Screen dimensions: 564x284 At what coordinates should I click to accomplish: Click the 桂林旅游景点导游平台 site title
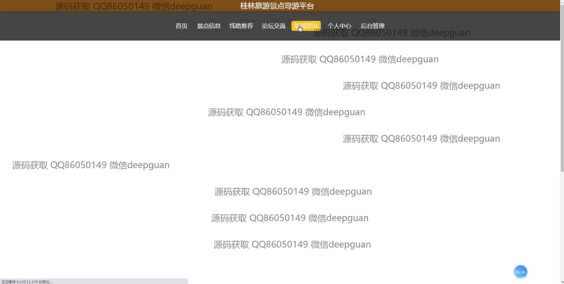pos(277,6)
